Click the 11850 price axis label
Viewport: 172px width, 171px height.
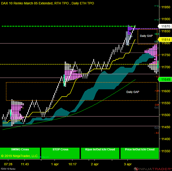pyautogui.click(x=166, y=31)
